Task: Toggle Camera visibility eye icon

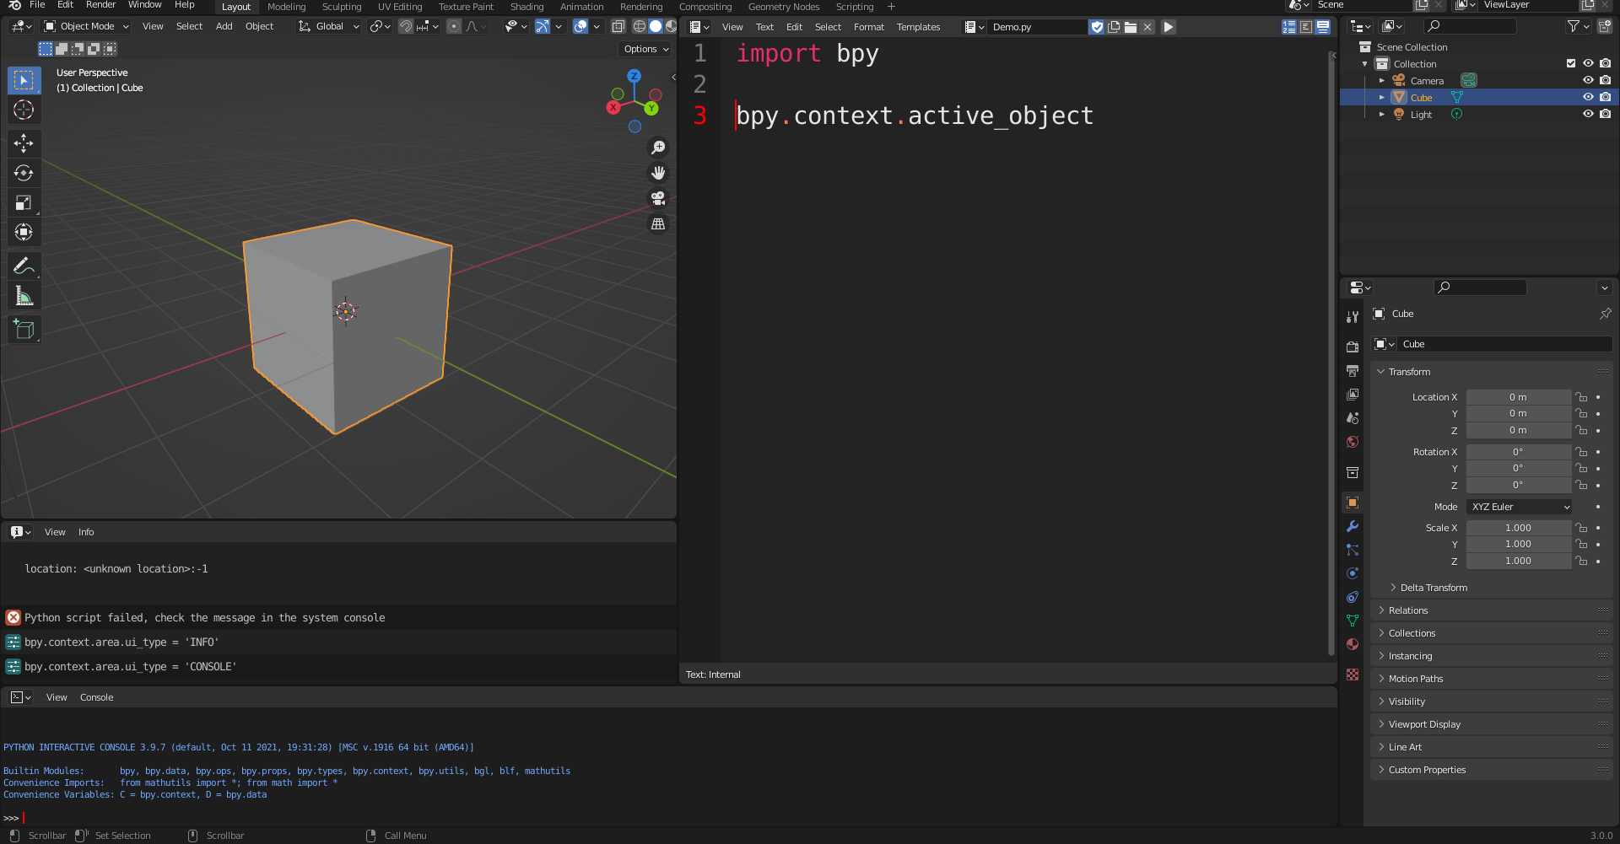Action: [x=1588, y=80]
